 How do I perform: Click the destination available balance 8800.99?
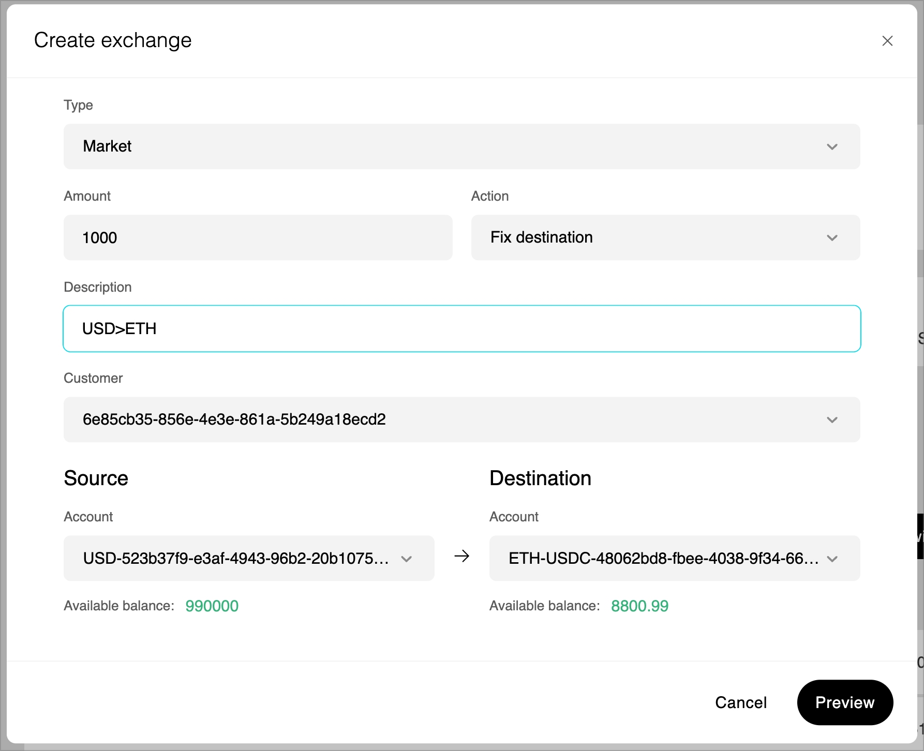(x=639, y=606)
